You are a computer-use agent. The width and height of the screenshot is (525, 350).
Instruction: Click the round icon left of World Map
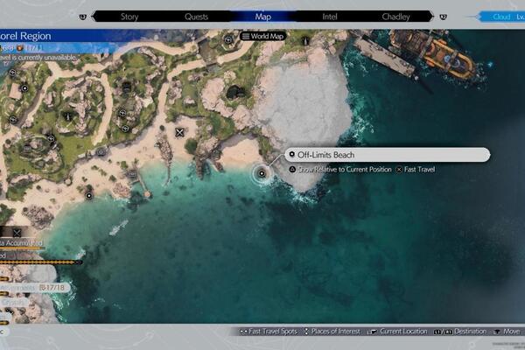click(228, 39)
